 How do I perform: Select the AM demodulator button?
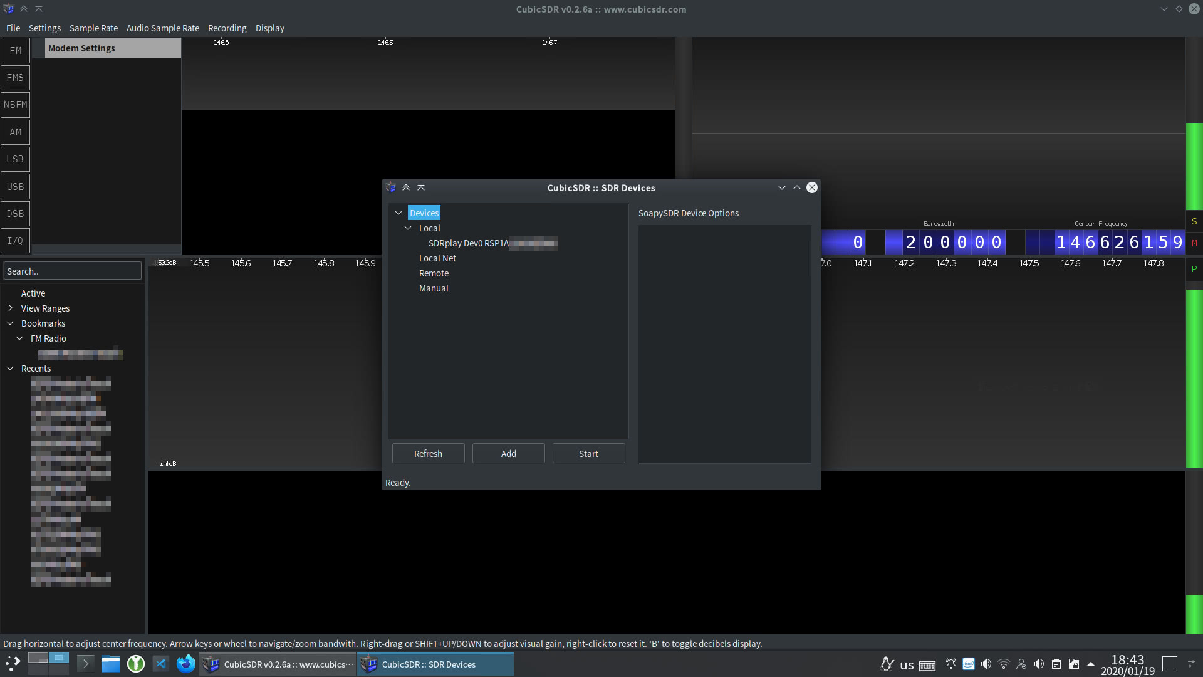(x=16, y=132)
